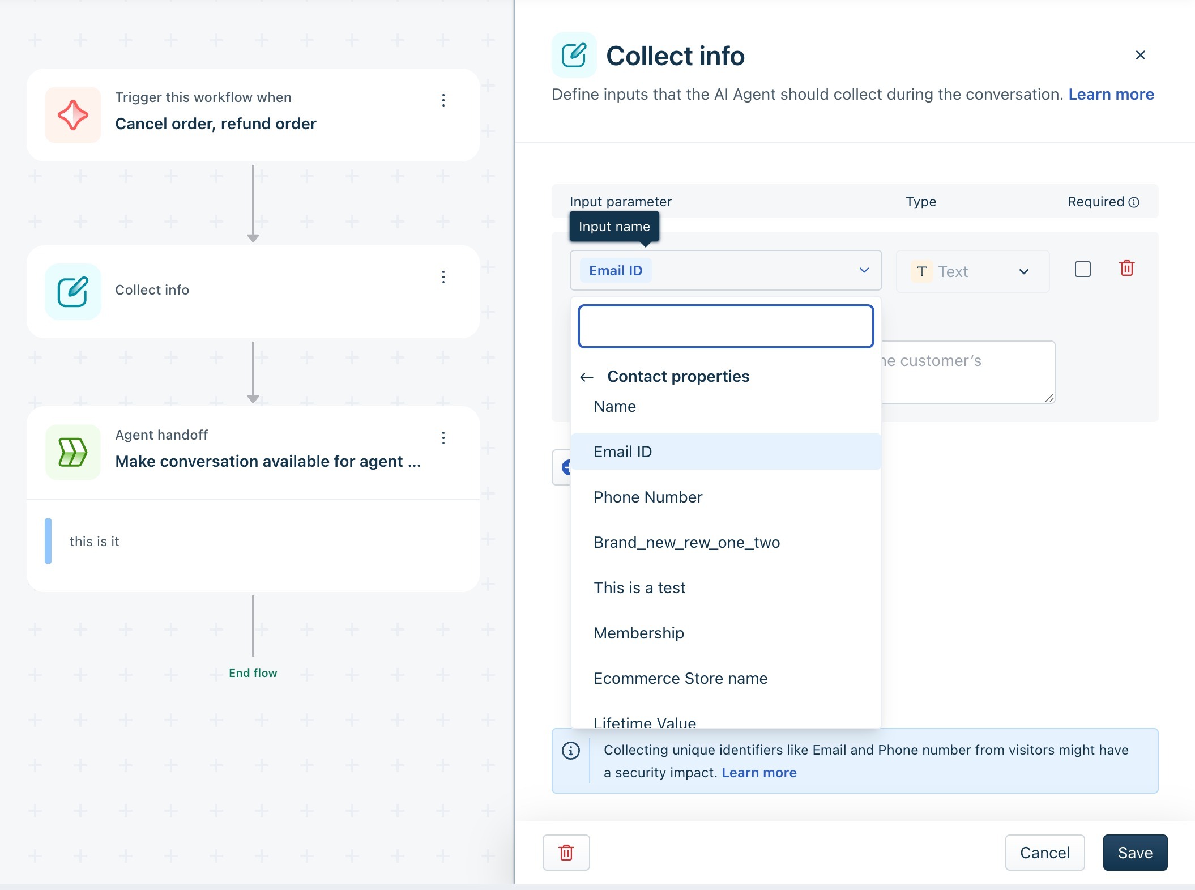The image size is (1195, 890).
Task: Open three-dot menu on Agent handoff card
Action: point(443,437)
